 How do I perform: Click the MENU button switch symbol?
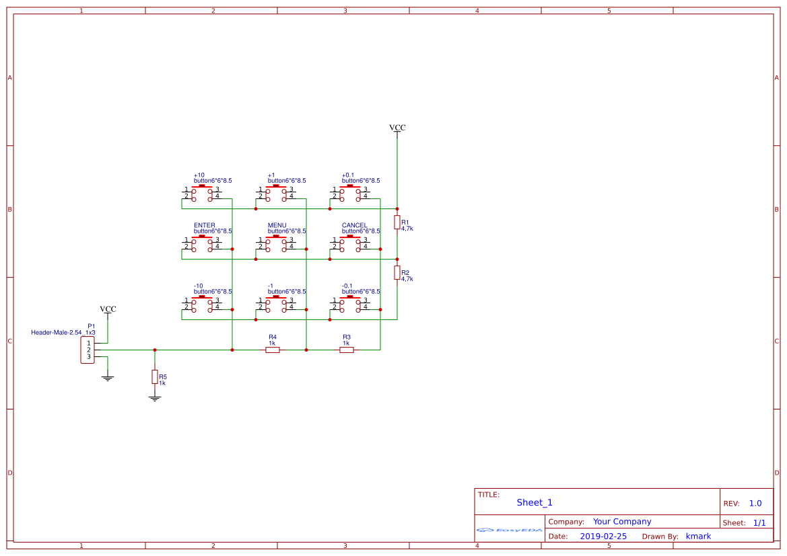coord(275,244)
